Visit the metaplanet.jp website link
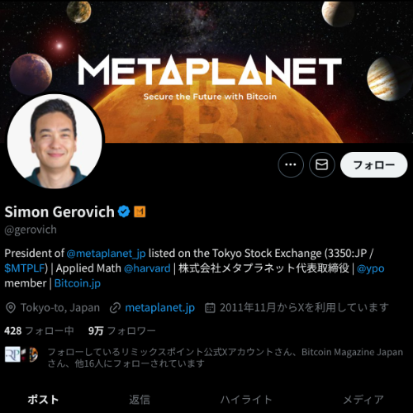The image size is (413, 413). pyautogui.click(x=159, y=307)
